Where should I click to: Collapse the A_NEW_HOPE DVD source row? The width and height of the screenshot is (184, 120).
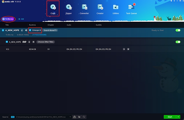pyautogui.click(x=7, y=42)
